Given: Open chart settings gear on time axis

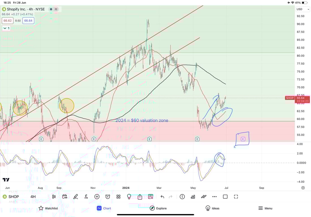Looking at the screenshot, I should point(303,188).
